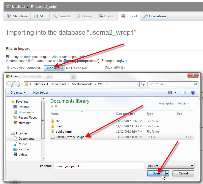Screen dimensions: 203x184
Task: Click the sidebar scrollbar down arrow
Action: click(x=43, y=158)
